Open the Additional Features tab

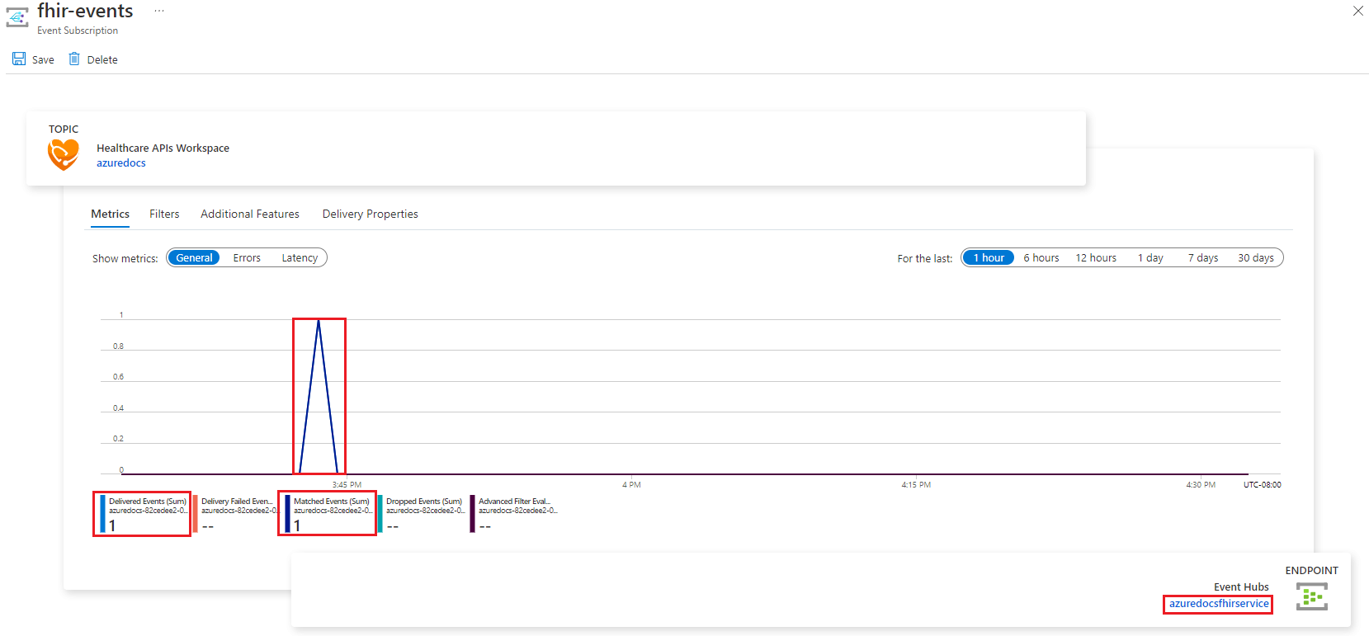click(x=250, y=214)
